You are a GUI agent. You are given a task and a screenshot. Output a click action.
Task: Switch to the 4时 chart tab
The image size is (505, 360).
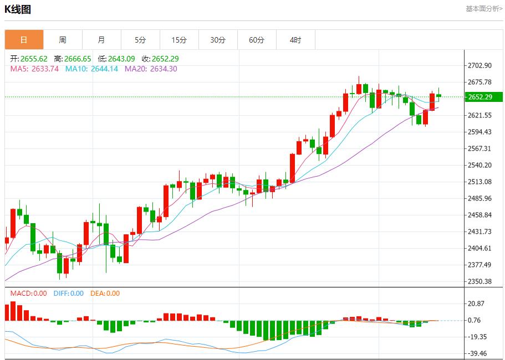click(x=295, y=40)
